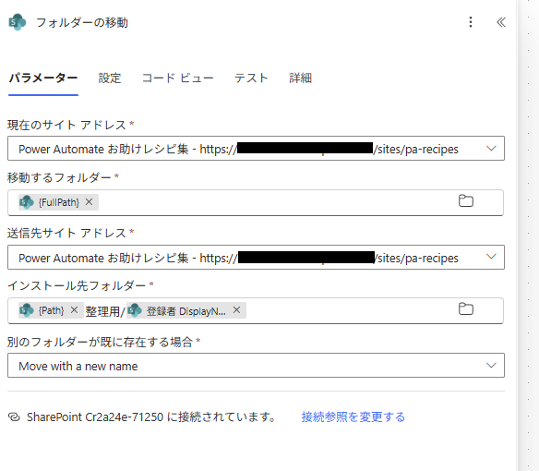Click the 送信先サイト アドレス label
This screenshot has height=471, width=539.
coord(66,234)
